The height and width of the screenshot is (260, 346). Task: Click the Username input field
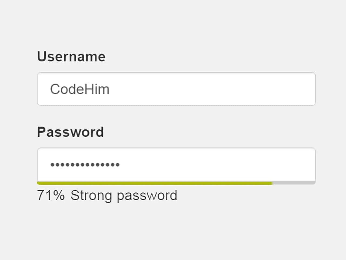coord(176,89)
